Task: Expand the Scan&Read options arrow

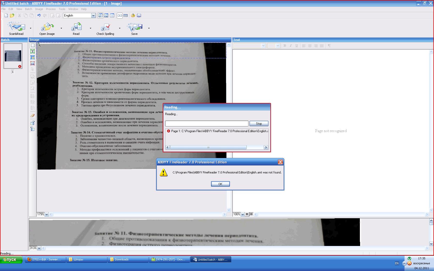Action: pos(30,28)
